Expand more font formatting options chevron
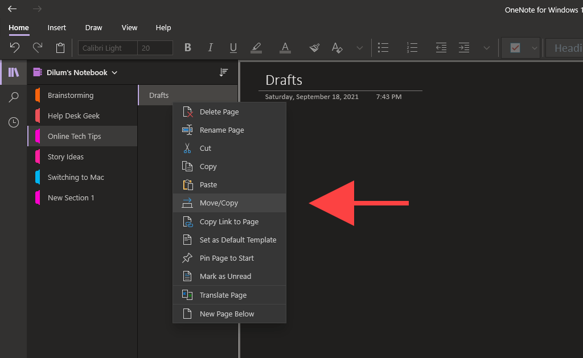This screenshot has width=583, height=358. point(360,48)
